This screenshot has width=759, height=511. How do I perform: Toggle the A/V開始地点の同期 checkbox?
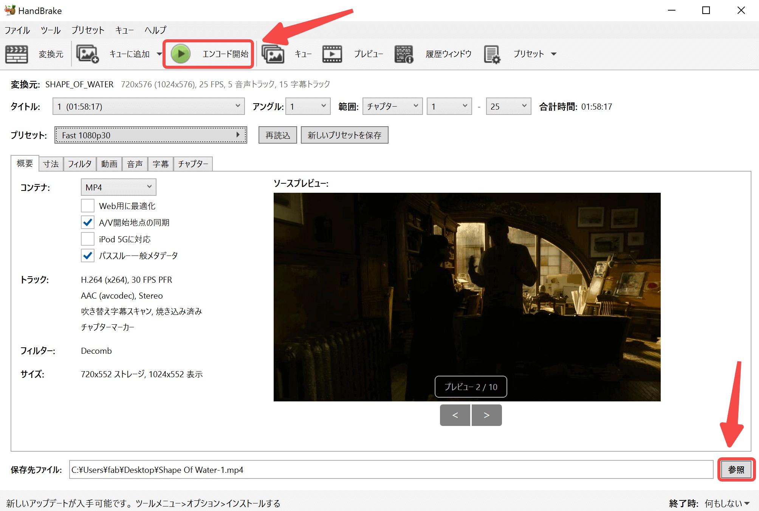coord(88,222)
